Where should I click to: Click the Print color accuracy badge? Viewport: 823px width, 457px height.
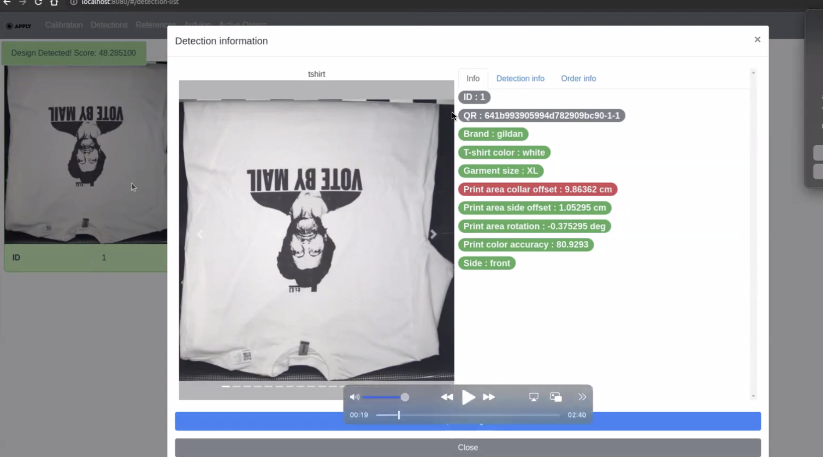526,245
